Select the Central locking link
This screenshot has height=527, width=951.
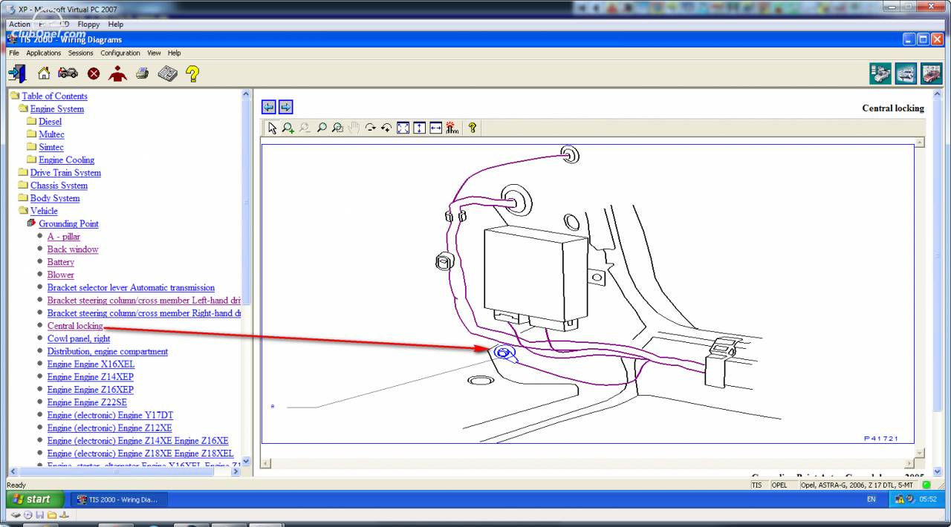75,326
